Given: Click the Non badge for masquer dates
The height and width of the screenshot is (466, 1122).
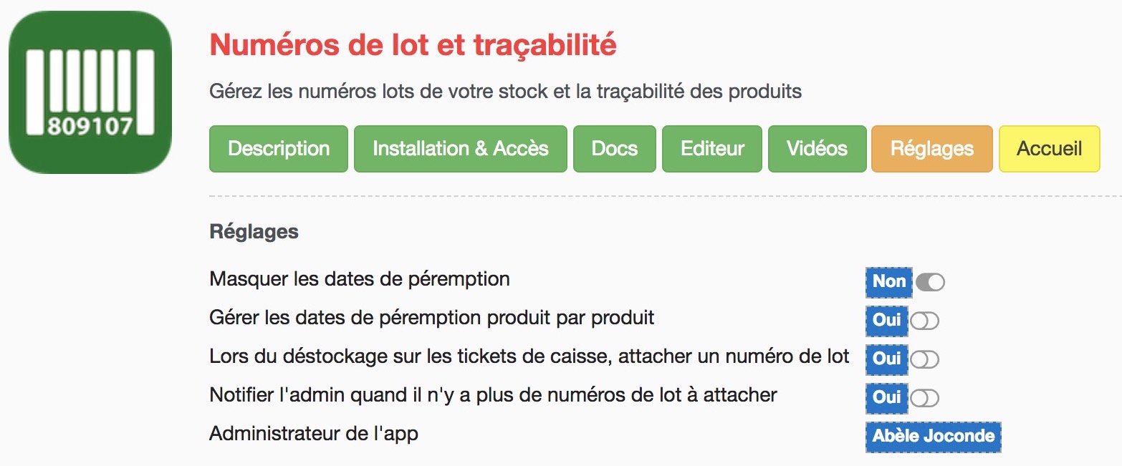Looking at the screenshot, I should [889, 282].
